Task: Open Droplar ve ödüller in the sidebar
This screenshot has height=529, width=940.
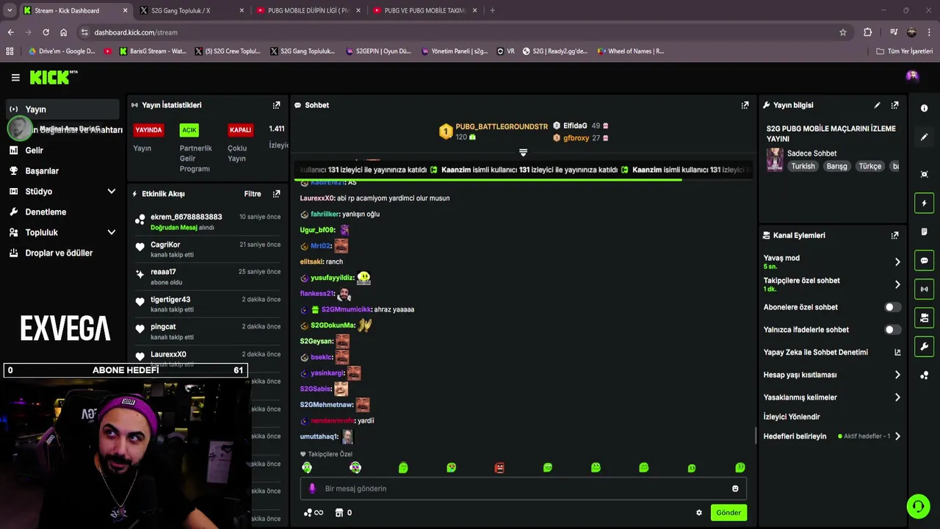Action: point(62,253)
